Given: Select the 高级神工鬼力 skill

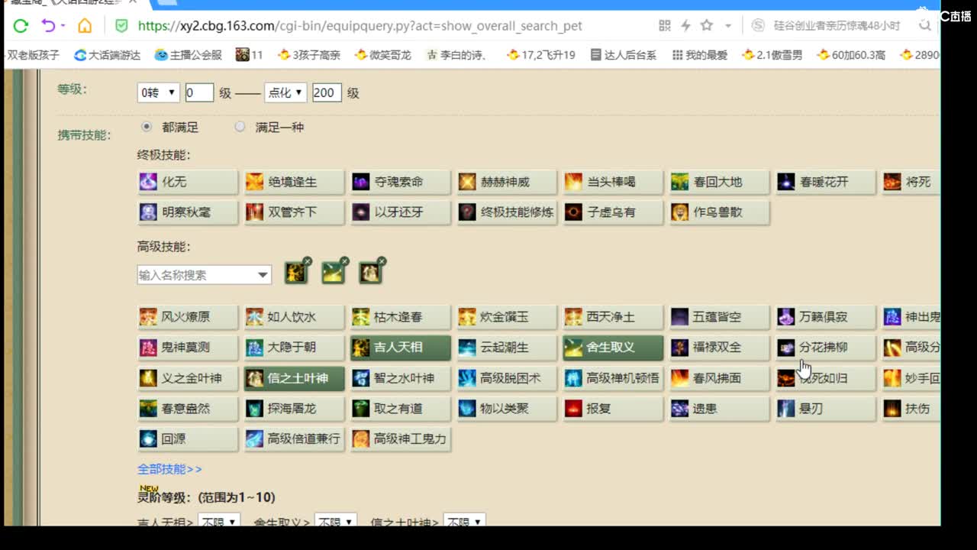Looking at the screenshot, I should pyautogui.click(x=401, y=439).
